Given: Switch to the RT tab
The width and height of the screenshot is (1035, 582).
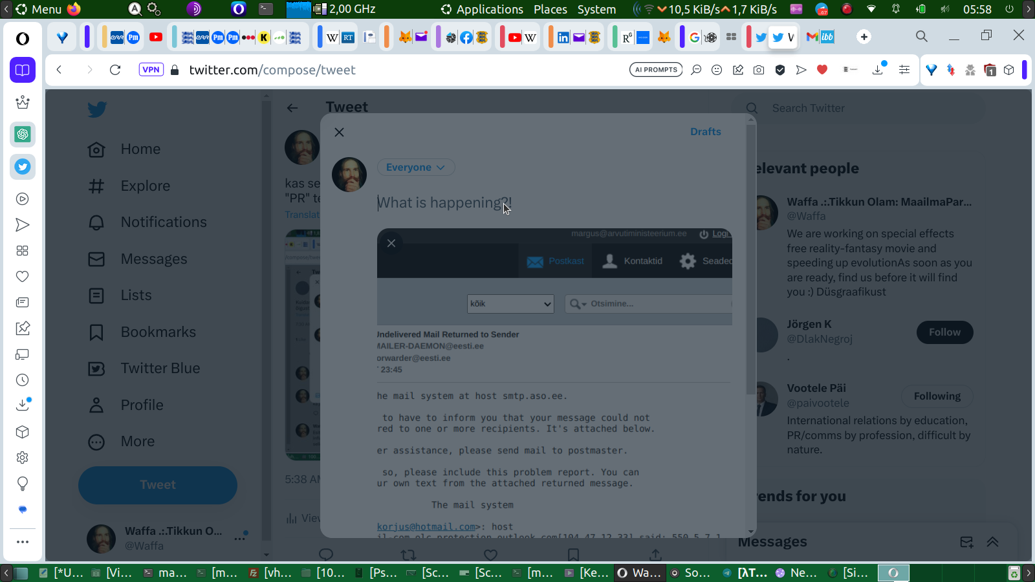Looking at the screenshot, I should coord(347,38).
